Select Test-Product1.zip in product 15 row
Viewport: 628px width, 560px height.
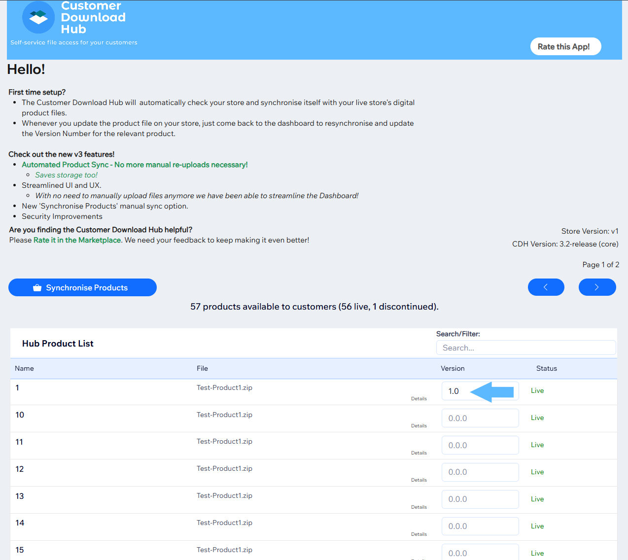[224, 550]
